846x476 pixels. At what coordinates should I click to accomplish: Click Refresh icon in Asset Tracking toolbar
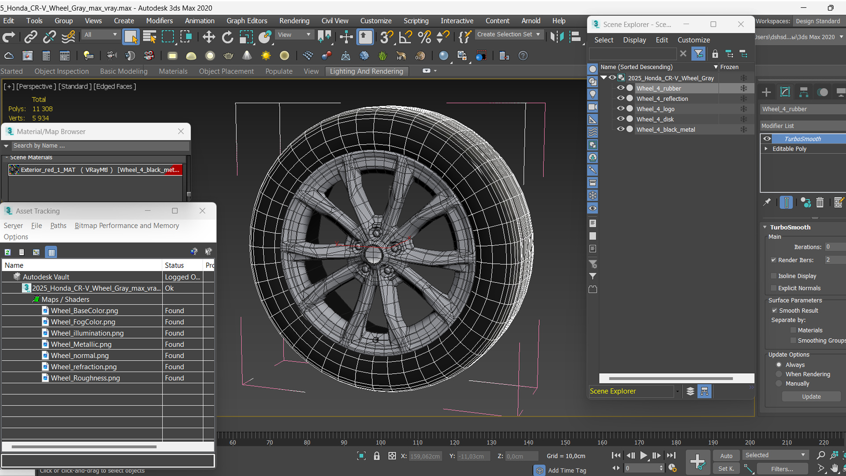[x=7, y=252]
